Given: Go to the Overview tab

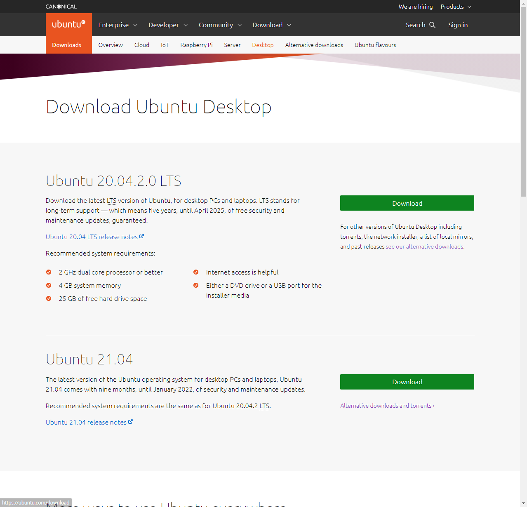Looking at the screenshot, I should pos(111,45).
